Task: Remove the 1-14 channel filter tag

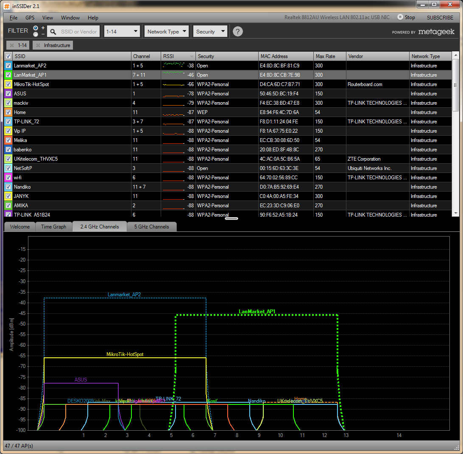Action: coord(12,45)
